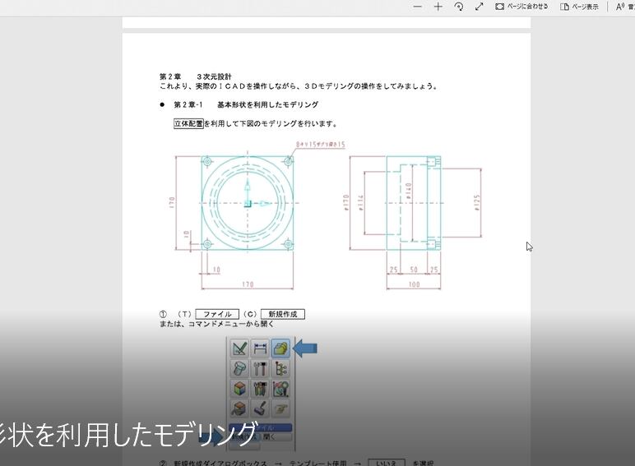Click the analysis chart icon

tap(280, 389)
